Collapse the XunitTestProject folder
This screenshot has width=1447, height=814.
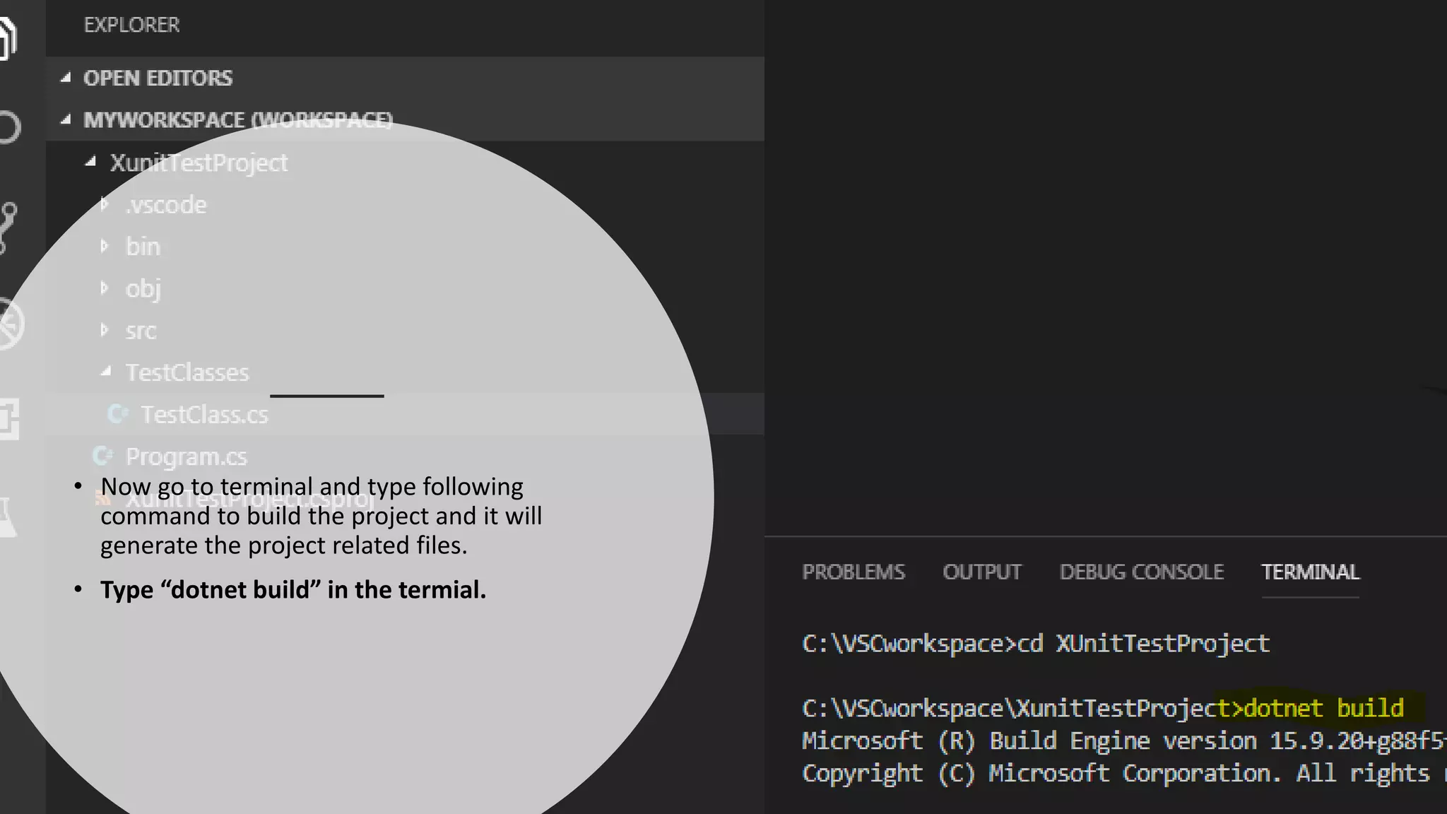(x=199, y=163)
